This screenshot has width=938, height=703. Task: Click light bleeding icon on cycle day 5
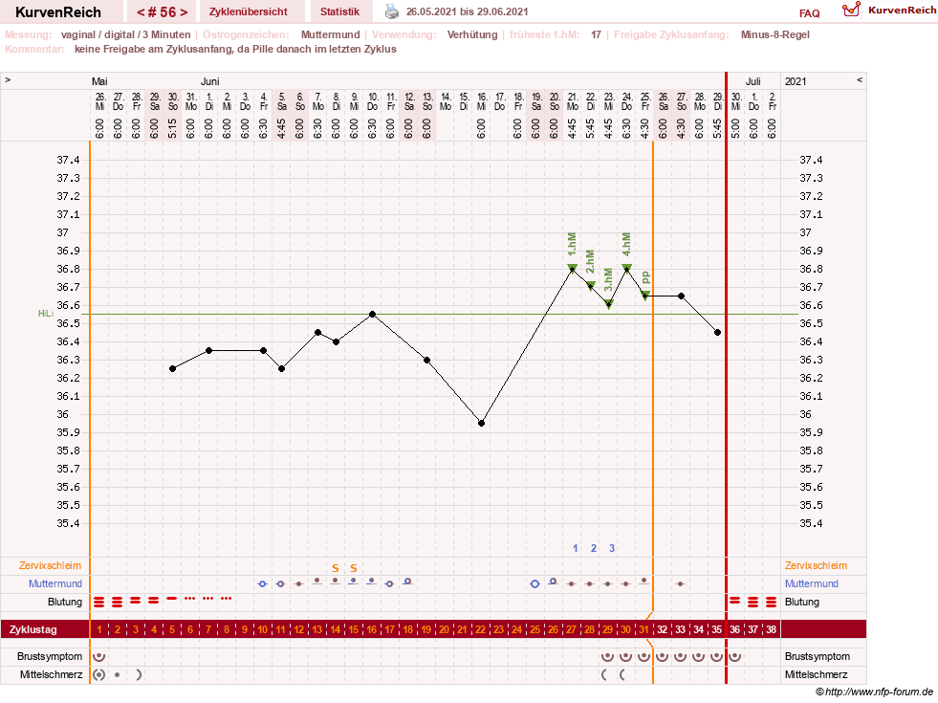(x=172, y=599)
